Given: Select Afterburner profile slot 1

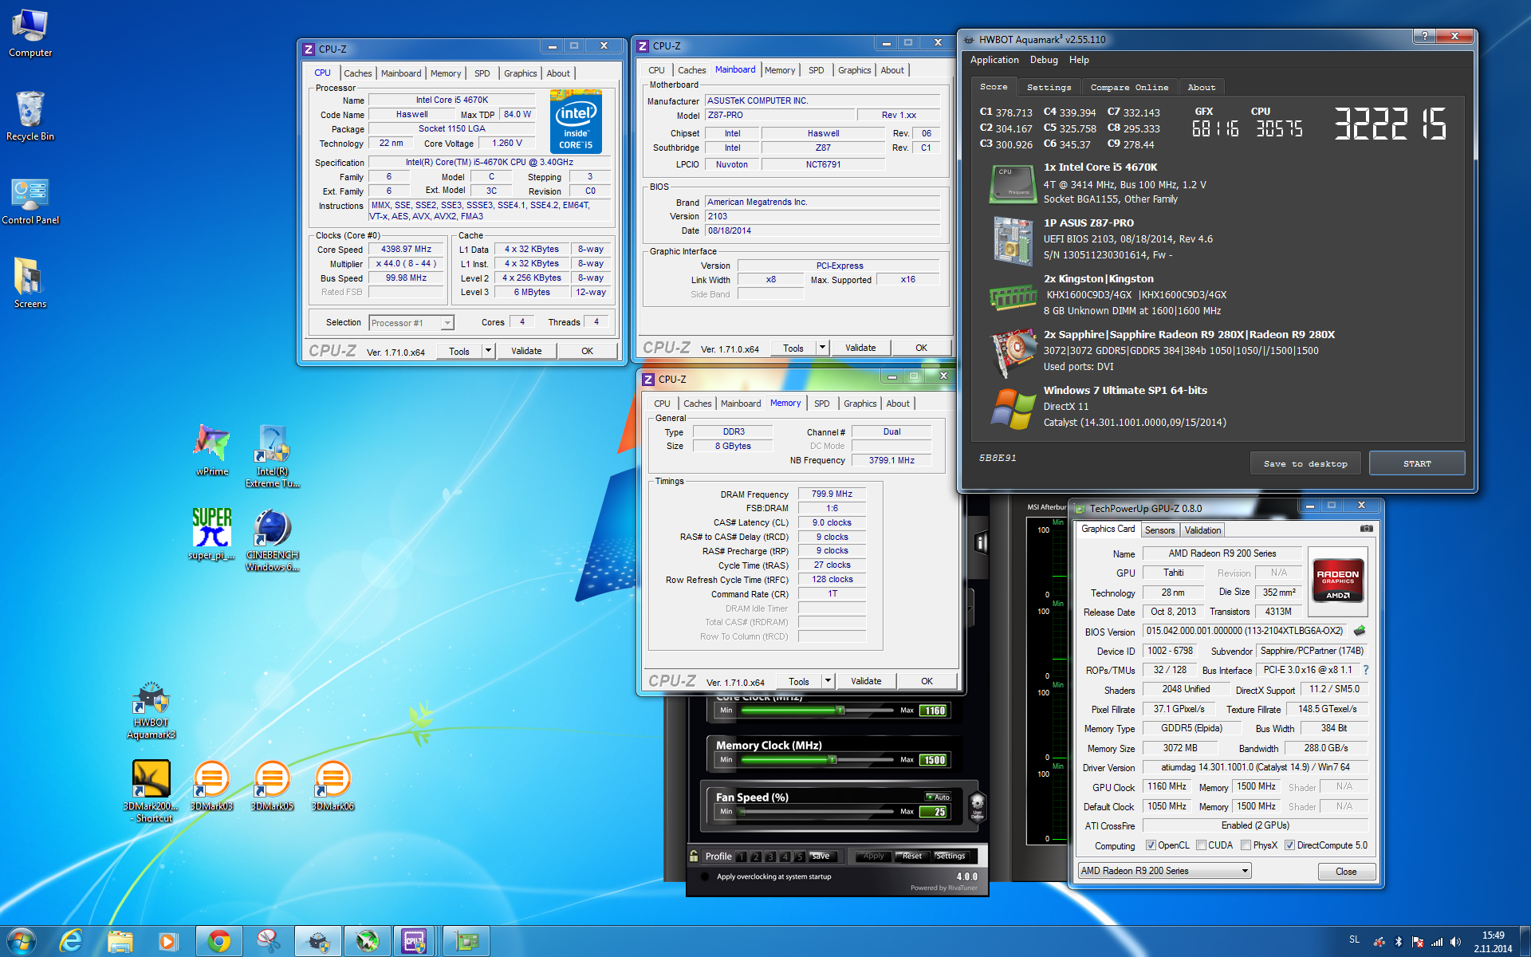Looking at the screenshot, I should [x=742, y=857].
